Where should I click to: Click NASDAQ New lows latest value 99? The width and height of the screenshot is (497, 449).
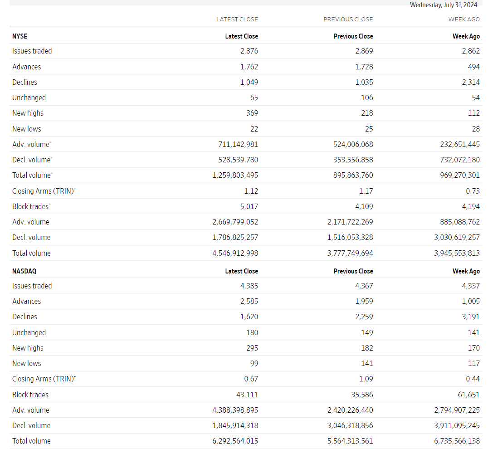pos(254,364)
